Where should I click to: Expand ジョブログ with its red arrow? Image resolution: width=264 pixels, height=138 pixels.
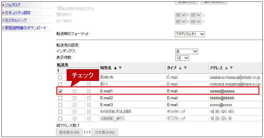3,5
